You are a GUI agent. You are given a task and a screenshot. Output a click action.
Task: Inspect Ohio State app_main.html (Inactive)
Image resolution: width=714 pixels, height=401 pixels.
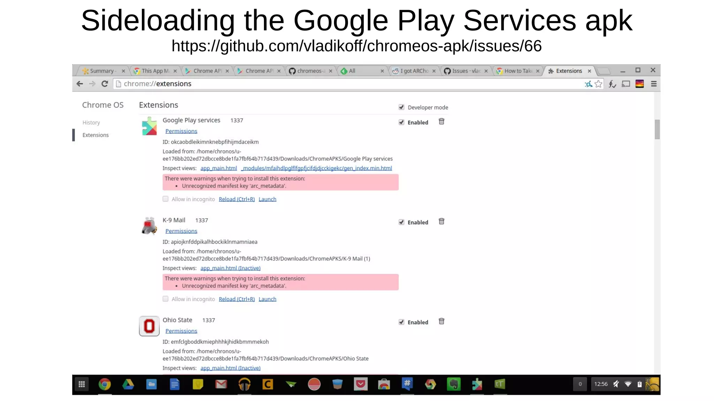(x=230, y=368)
